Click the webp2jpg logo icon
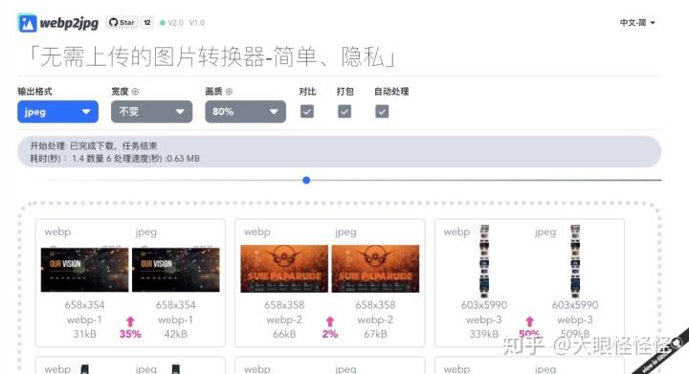 [27, 23]
